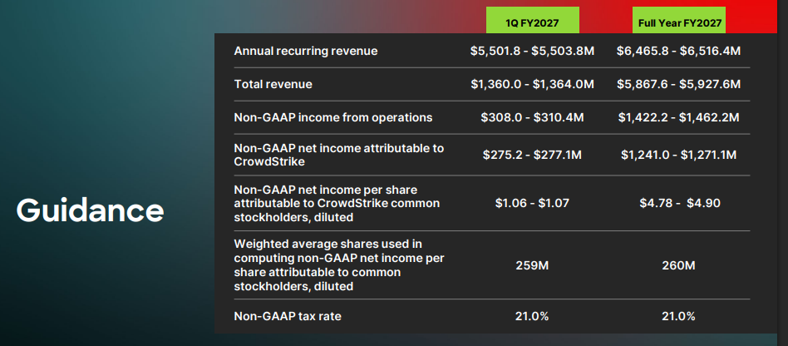Select the Weighted average shares row label
Image resolution: width=788 pixels, height=346 pixels.
(338, 264)
